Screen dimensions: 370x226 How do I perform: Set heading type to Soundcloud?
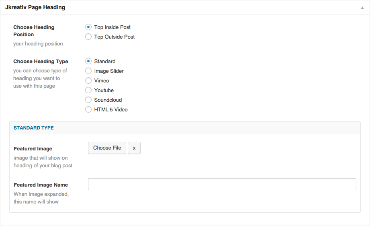click(x=88, y=100)
